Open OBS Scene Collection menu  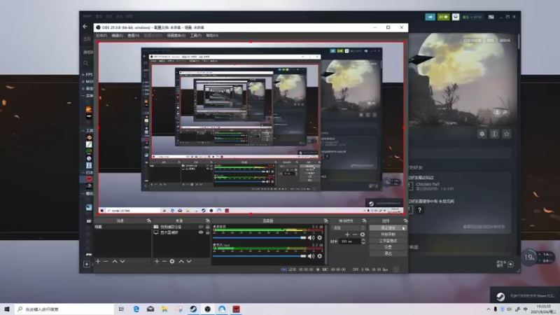point(176,36)
